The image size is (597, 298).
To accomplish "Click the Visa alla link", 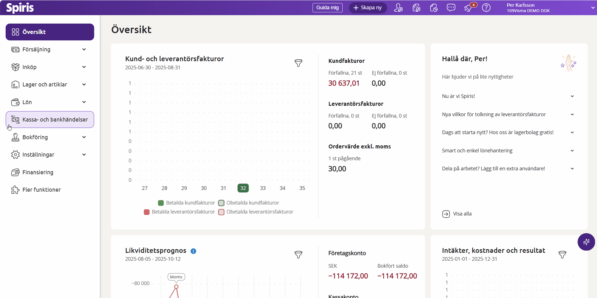I will point(462,214).
